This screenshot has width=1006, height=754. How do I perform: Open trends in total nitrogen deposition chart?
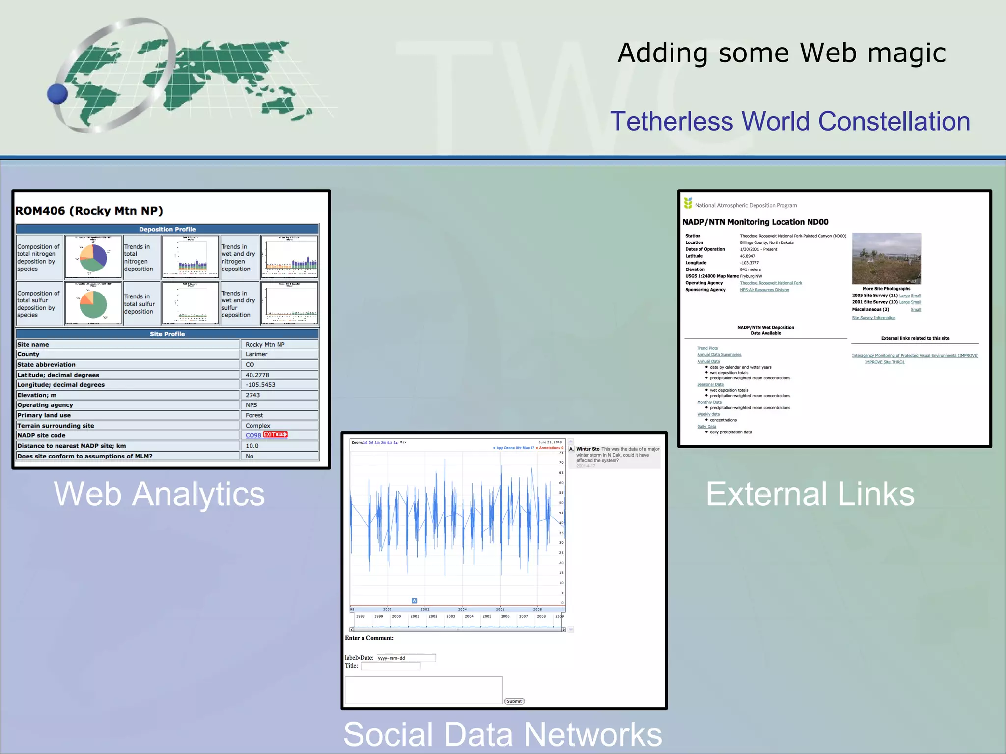click(x=191, y=257)
